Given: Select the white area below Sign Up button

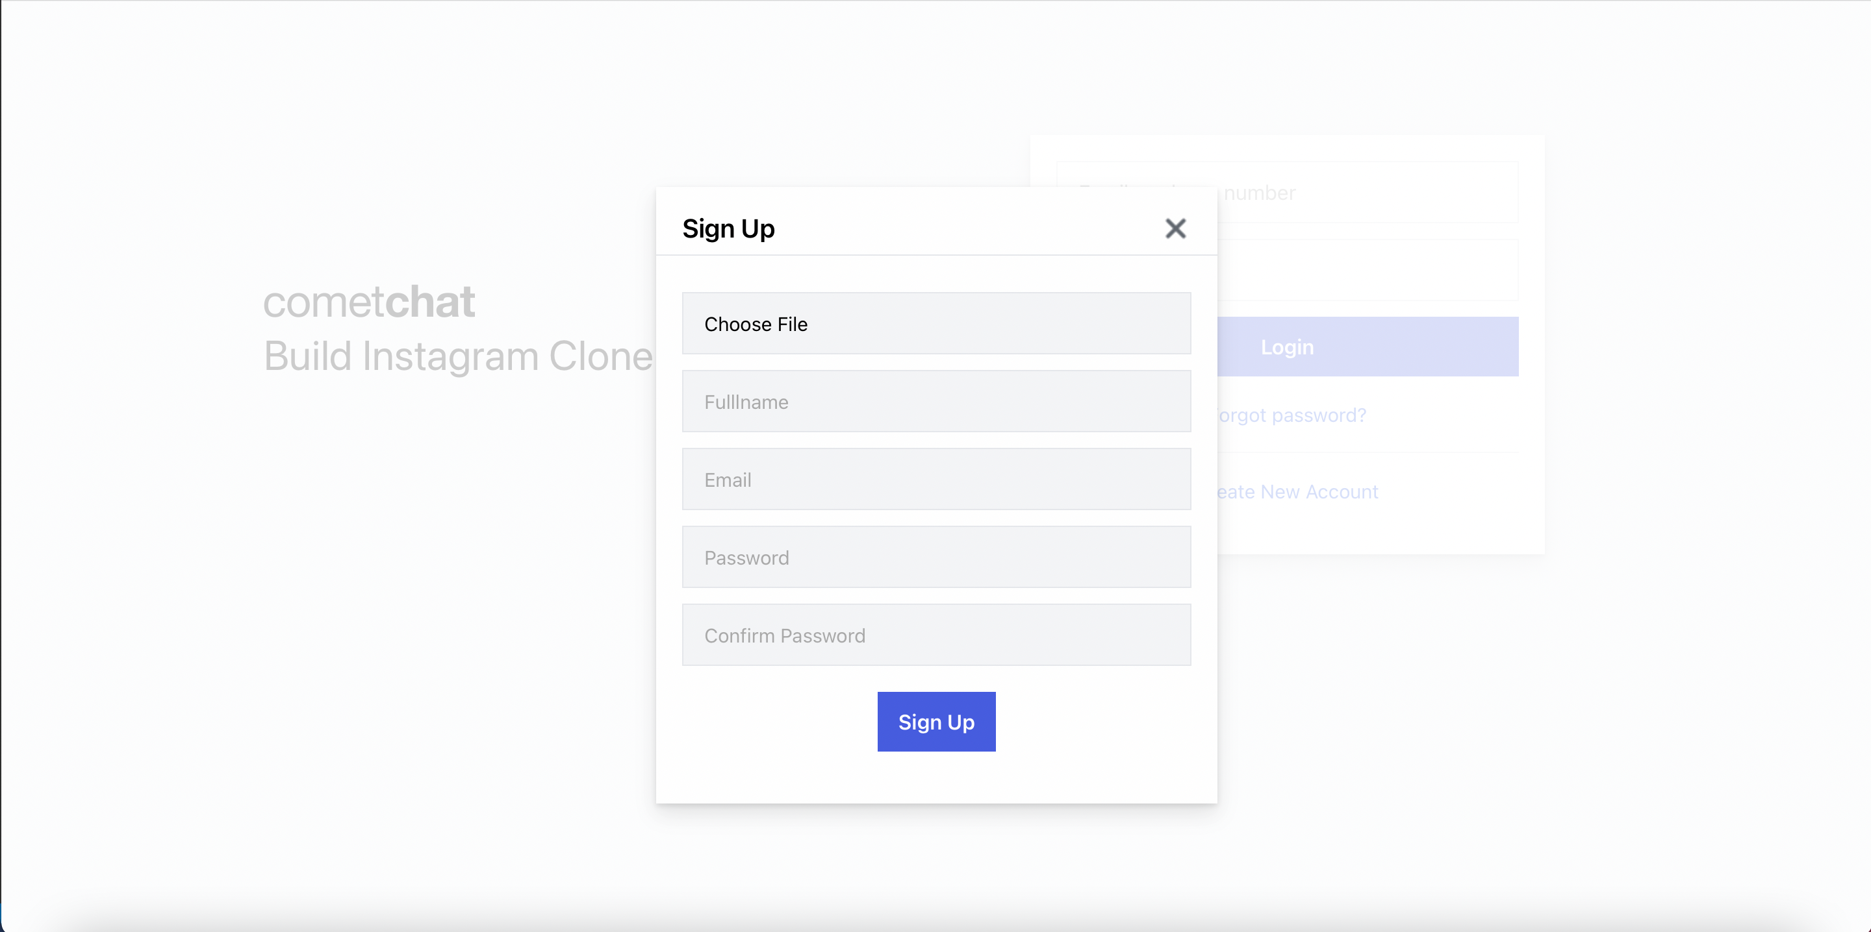Looking at the screenshot, I should [936, 777].
